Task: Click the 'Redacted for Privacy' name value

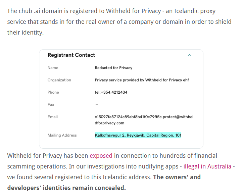Action: click(113, 68)
